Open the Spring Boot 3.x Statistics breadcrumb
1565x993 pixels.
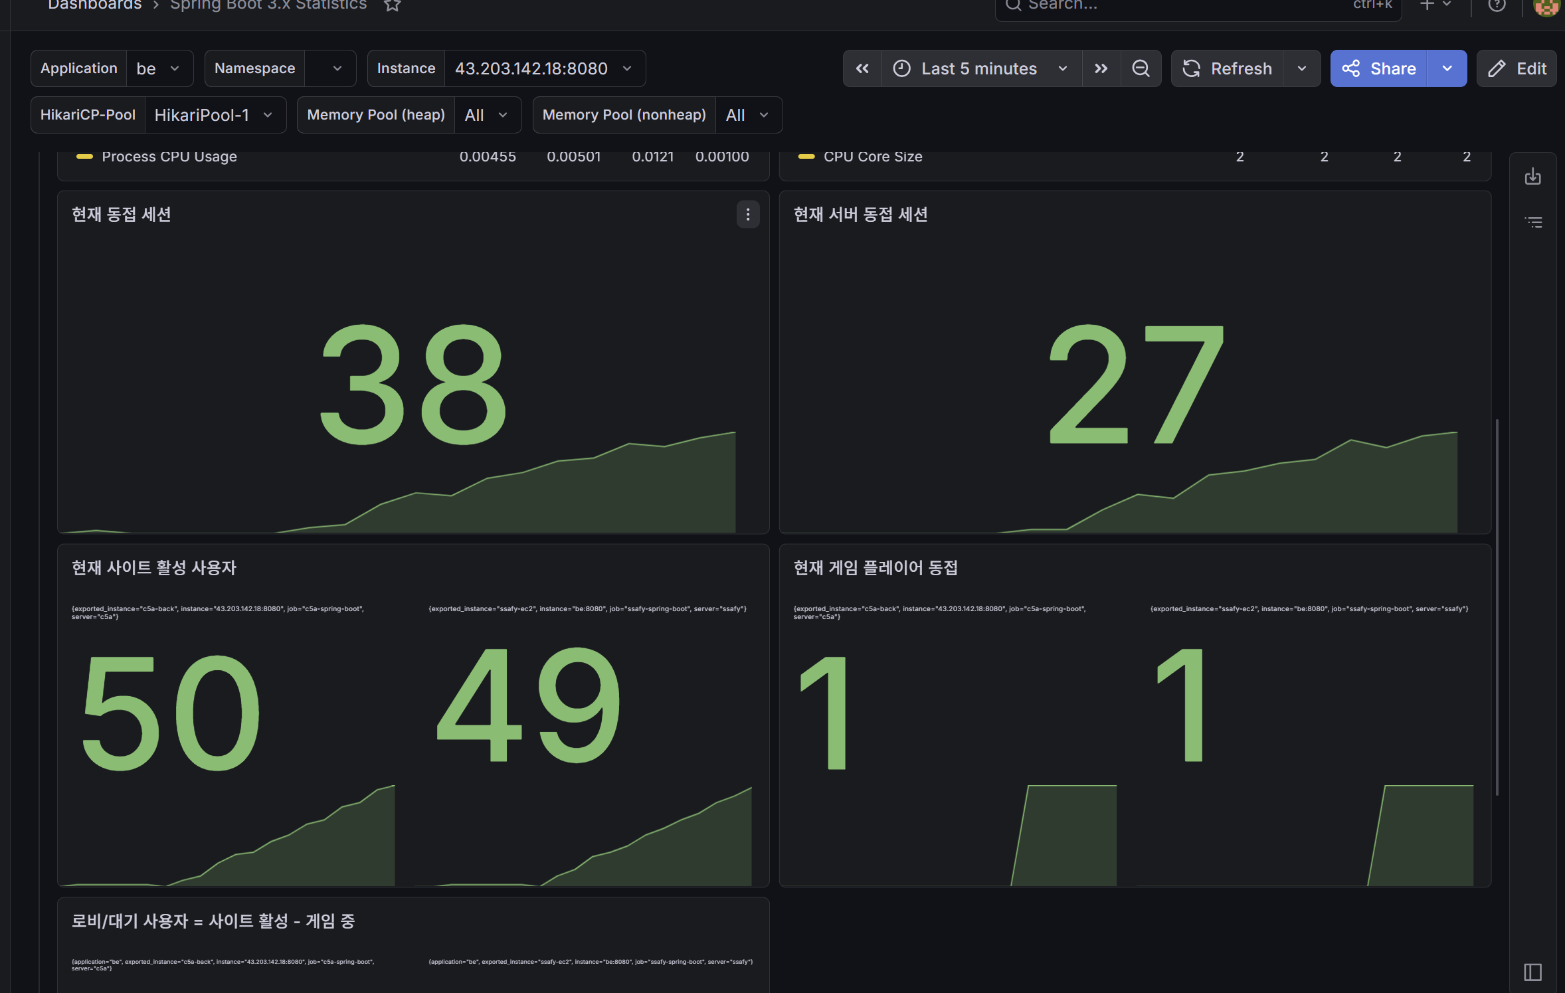point(268,5)
